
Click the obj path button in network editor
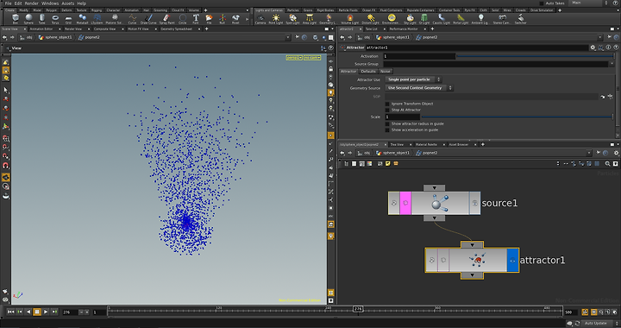pyautogui.click(x=364, y=153)
